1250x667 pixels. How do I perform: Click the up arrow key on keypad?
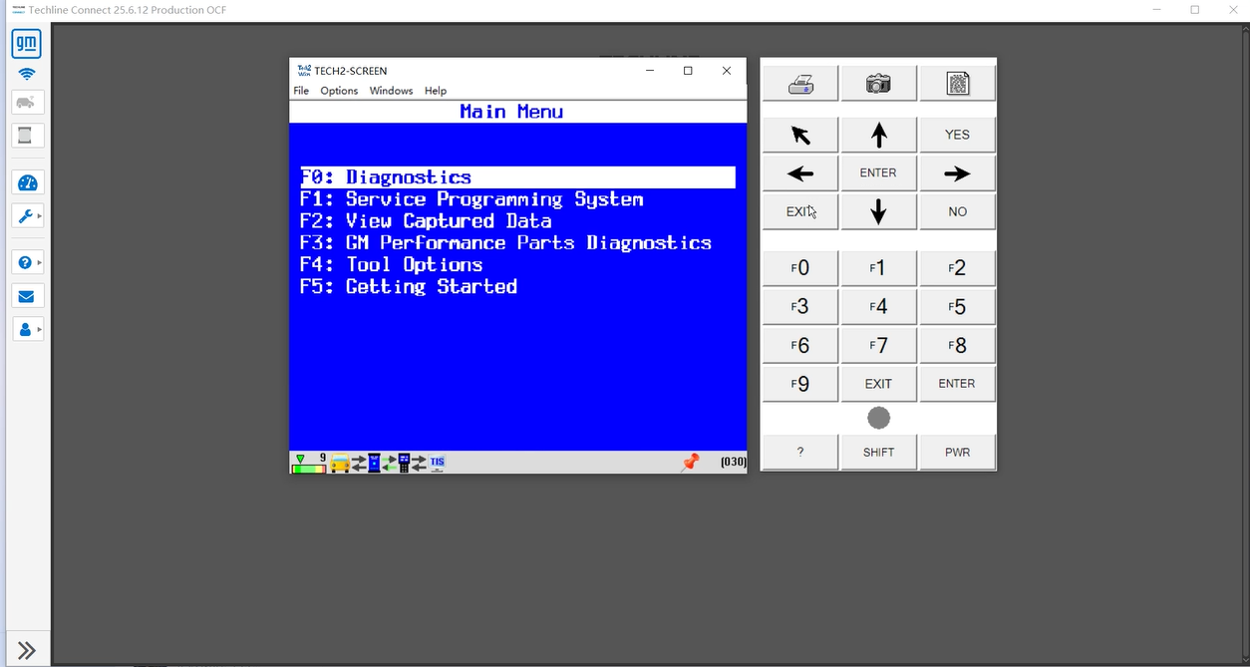click(878, 135)
